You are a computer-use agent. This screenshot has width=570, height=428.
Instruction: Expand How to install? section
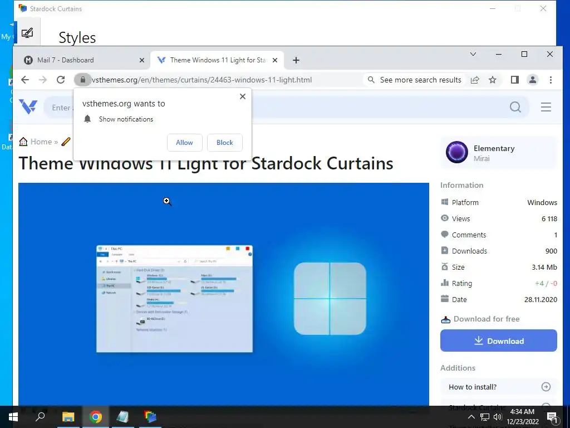[x=498, y=387]
